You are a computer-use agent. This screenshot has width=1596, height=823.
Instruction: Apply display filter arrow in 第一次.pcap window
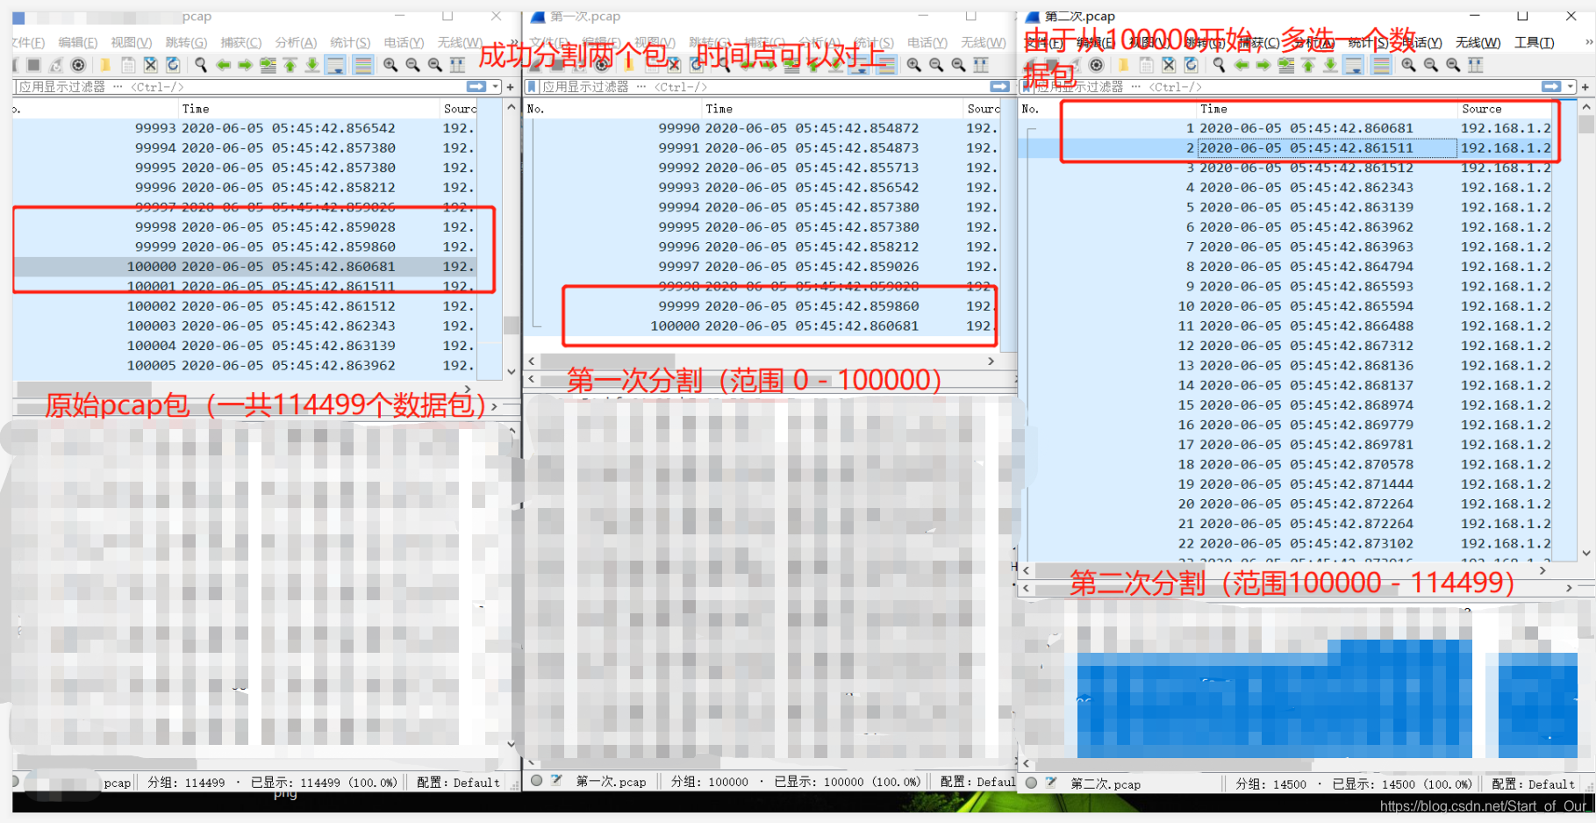click(x=999, y=87)
